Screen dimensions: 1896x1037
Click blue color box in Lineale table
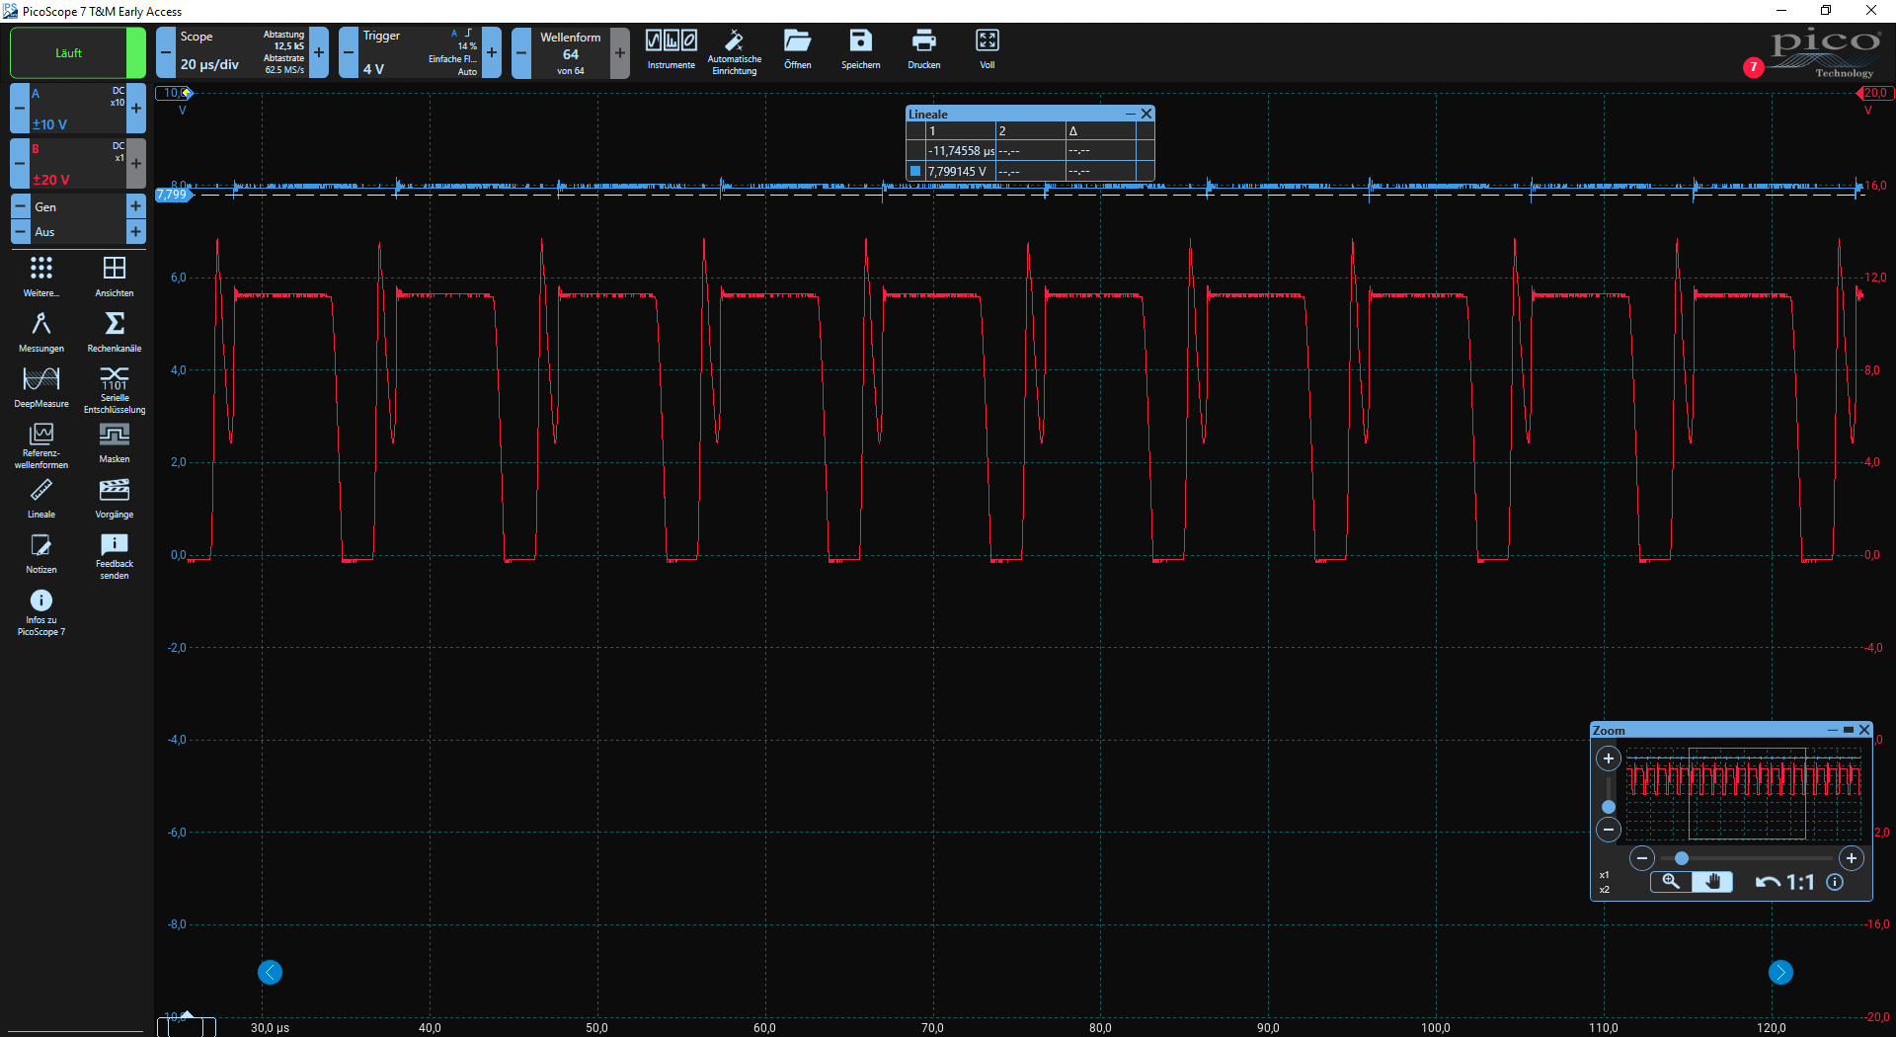(915, 171)
